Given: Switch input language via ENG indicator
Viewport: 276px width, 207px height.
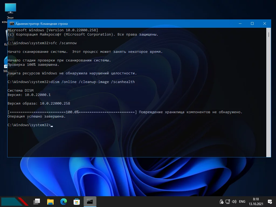Looking at the screenshot, I should coord(242,202).
